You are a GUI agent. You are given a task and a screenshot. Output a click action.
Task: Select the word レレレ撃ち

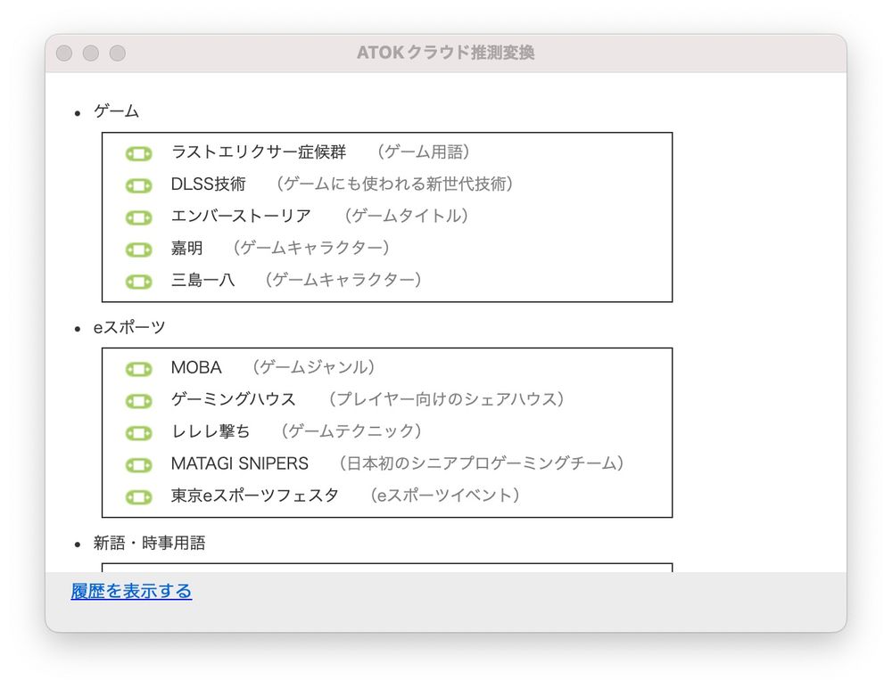coord(211,431)
